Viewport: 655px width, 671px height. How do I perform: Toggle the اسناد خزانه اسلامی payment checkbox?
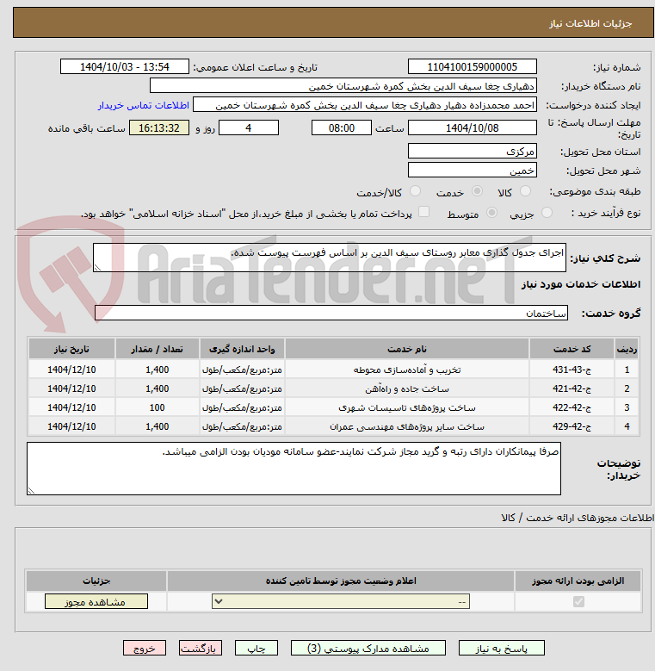pyautogui.click(x=423, y=212)
